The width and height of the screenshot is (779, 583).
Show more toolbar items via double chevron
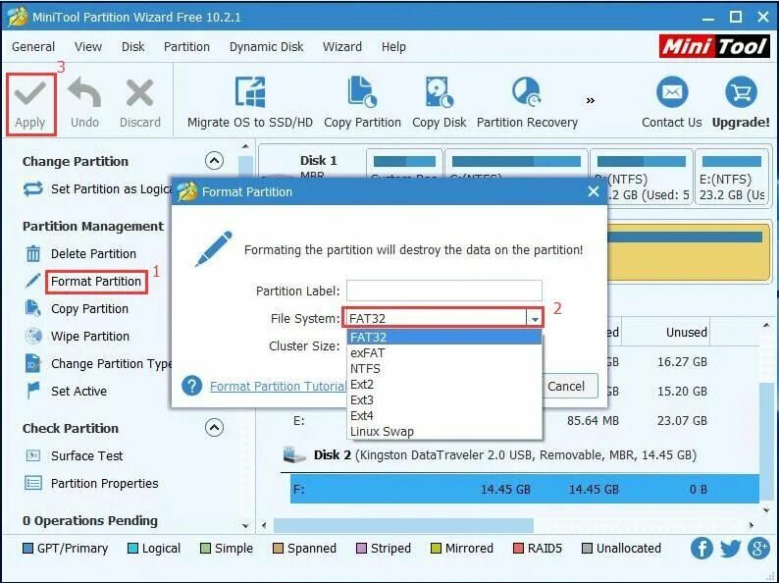[591, 100]
